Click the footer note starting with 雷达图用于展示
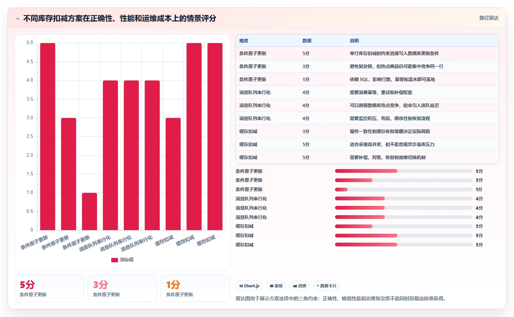514x317 pixels. (x=341, y=298)
